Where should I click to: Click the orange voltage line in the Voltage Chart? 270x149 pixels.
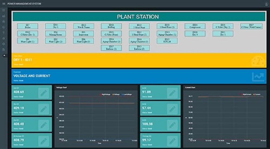[102, 103]
